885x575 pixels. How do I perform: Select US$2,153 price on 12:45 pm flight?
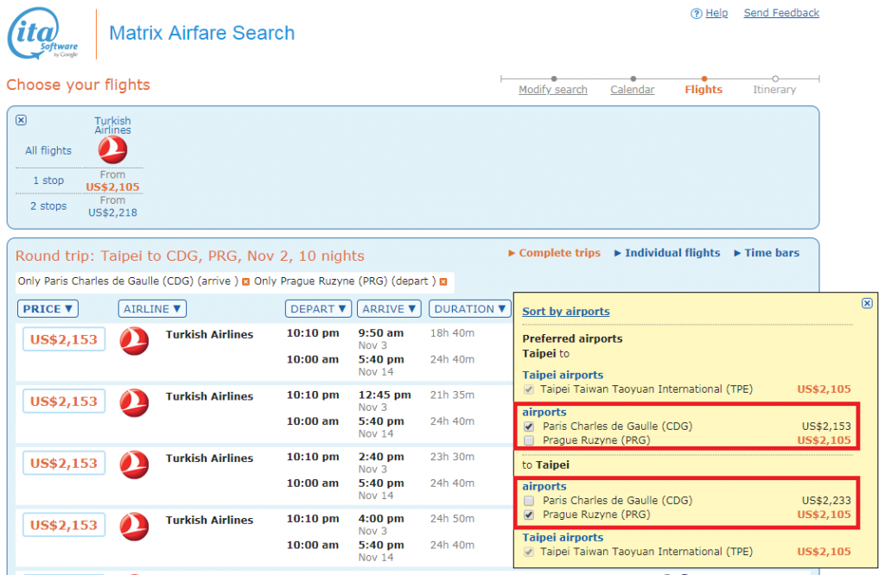pos(64,401)
